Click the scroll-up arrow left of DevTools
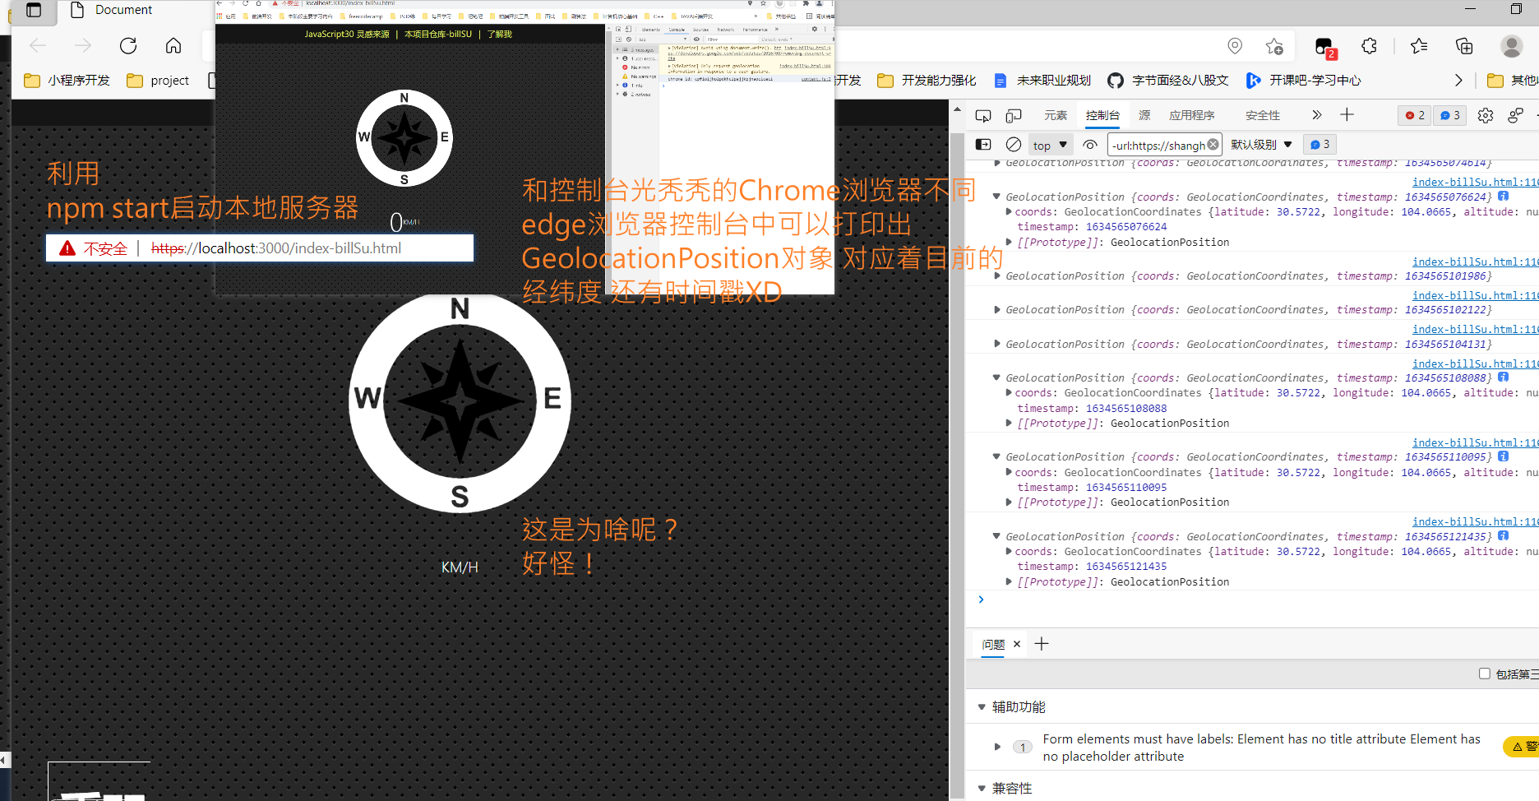Viewport: 1539px width, 801px height. 957,109
